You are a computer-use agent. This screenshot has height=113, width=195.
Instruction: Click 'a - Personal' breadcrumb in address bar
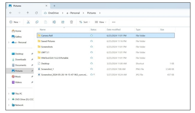[73, 13]
